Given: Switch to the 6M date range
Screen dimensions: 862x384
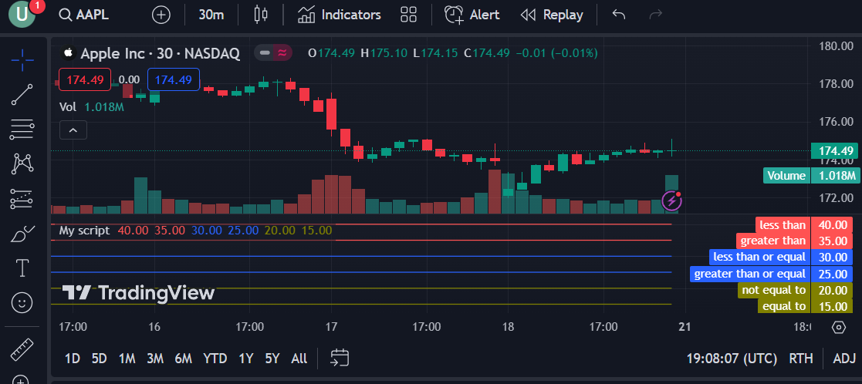Looking at the screenshot, I should (183, 359).
